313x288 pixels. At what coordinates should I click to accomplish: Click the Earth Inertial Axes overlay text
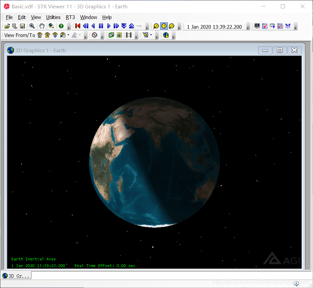click(33, 259)
